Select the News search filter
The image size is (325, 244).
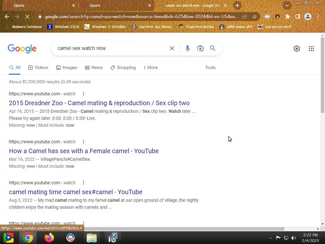(94, 68)
